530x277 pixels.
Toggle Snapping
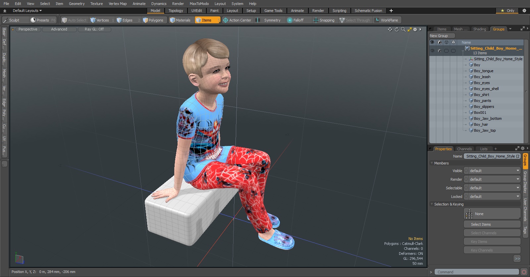point(324,20)
